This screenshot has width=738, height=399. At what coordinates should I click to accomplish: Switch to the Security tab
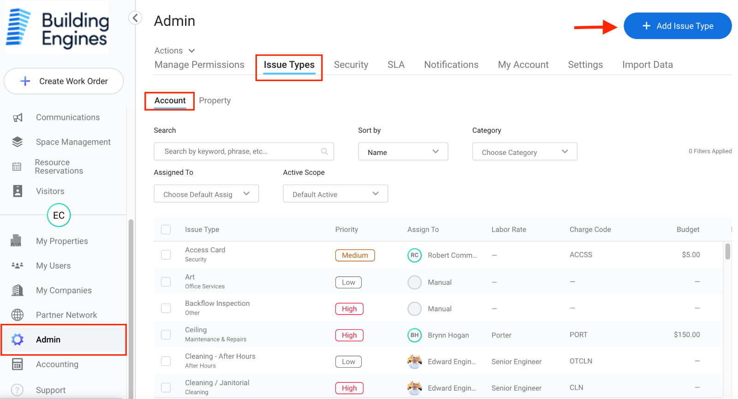pyautogui.click(x=351, y=65)
